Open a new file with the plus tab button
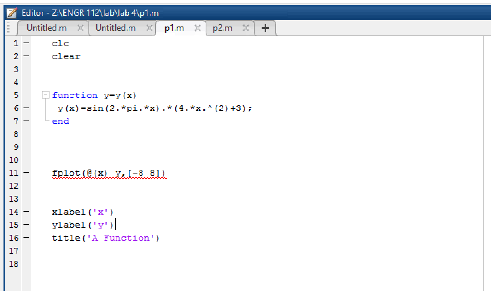The image size is (491, 291). 265,28
